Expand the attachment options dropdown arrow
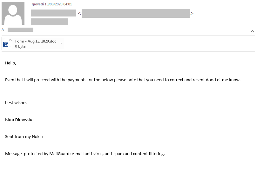Viewport: 257px width, 171px height. 61,43
